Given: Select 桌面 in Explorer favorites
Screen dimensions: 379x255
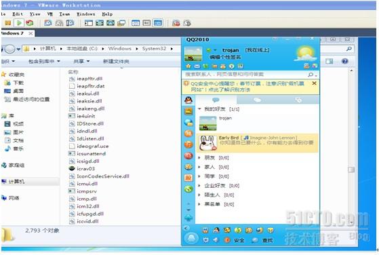Looking at the screenshot, I should click(x=18, y=91).
